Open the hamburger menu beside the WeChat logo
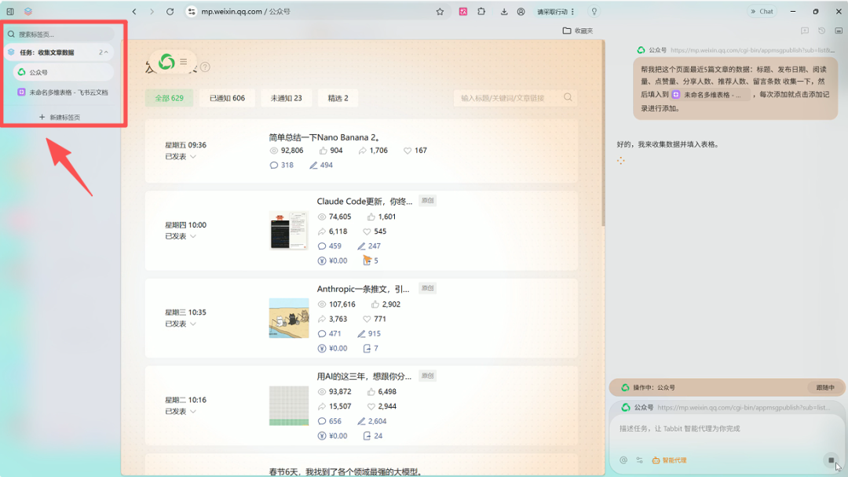 (x=184, y=61)
